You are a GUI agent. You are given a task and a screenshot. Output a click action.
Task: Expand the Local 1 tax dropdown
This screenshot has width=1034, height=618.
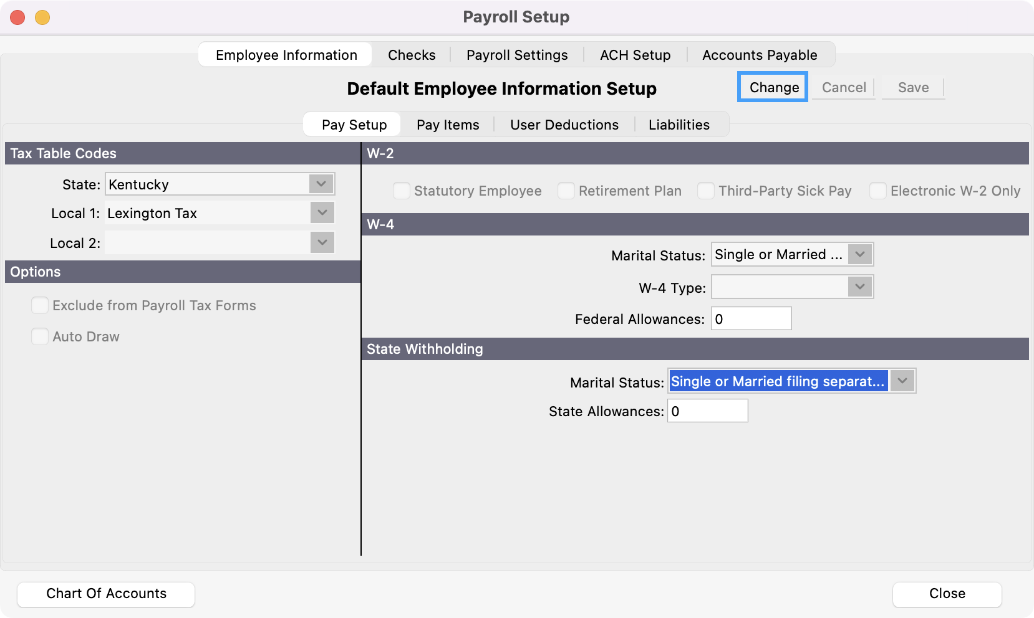pyautogui.click(x=322, y=213)
